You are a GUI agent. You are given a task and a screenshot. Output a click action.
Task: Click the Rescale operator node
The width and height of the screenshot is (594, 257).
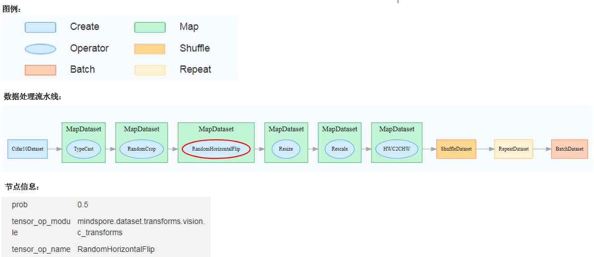tap(340, 149)
